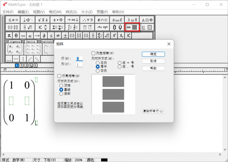Click the 行(R) input field
Viewport: 228px width, 162px height.
pos(79,59)
